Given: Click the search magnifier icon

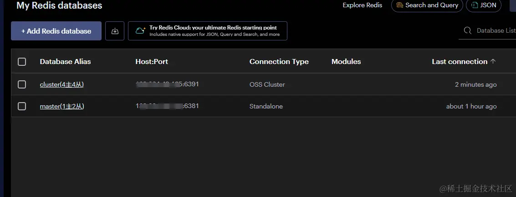Looking at the screenshot, I should coord(467,30).
